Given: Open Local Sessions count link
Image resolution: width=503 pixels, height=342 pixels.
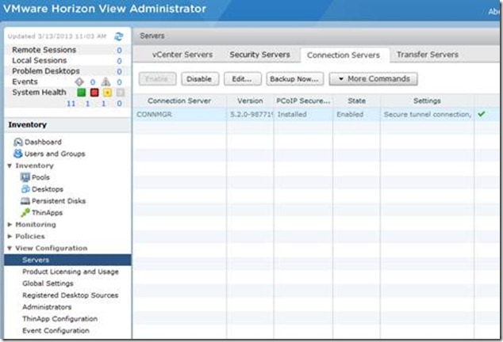Looking at the screenshot, I should pyautogui.click(x=119, y=61).
